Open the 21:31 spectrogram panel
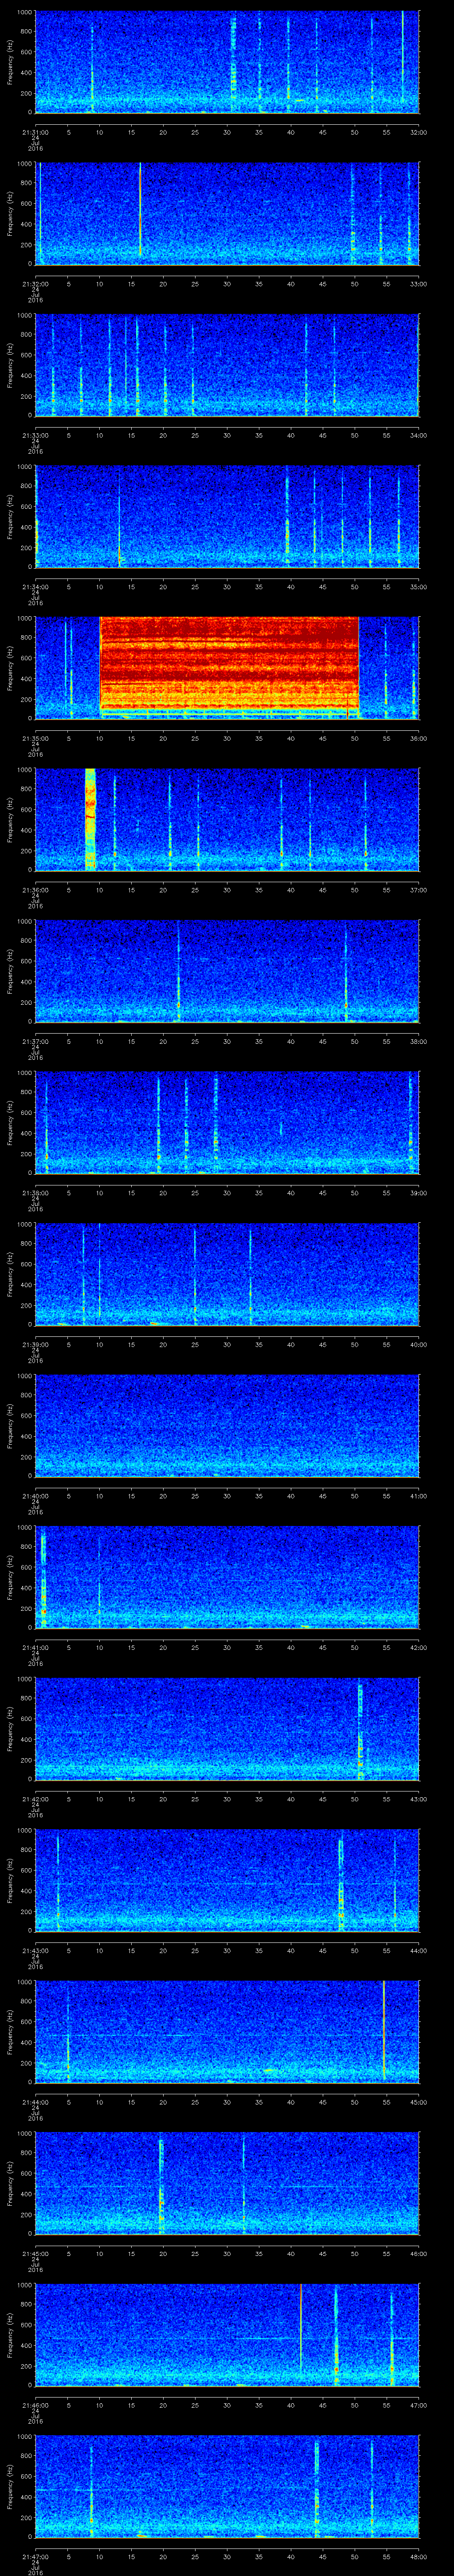The height and width of the screenshot is (2576, 454). [x=227, y=62]
